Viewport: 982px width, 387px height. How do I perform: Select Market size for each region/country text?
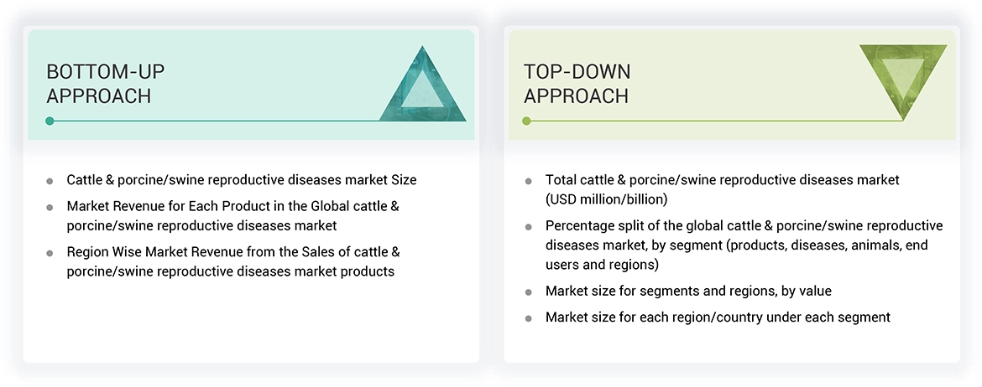[x=718, y=317]
